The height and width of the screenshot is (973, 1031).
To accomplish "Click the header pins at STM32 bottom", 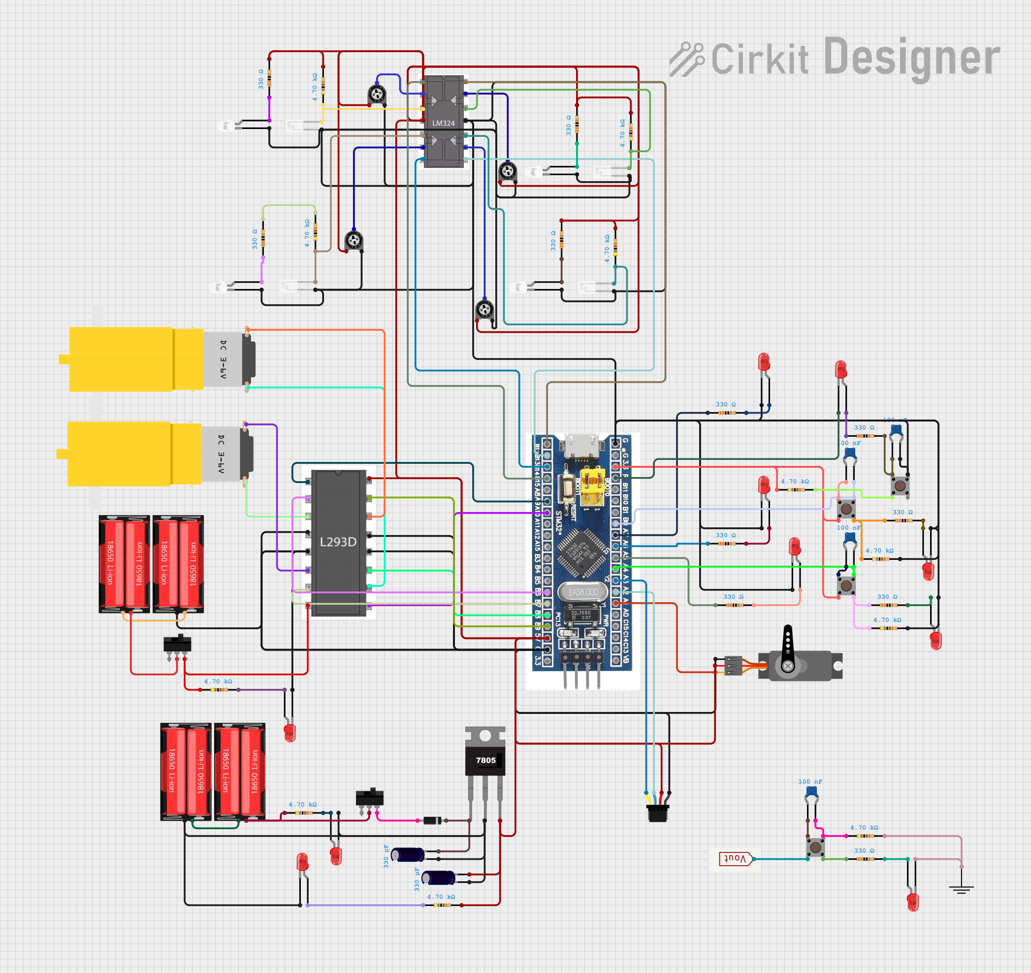I will point(581,670).
